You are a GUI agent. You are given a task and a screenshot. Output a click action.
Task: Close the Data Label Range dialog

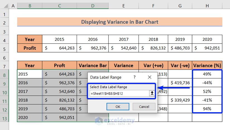149,77
